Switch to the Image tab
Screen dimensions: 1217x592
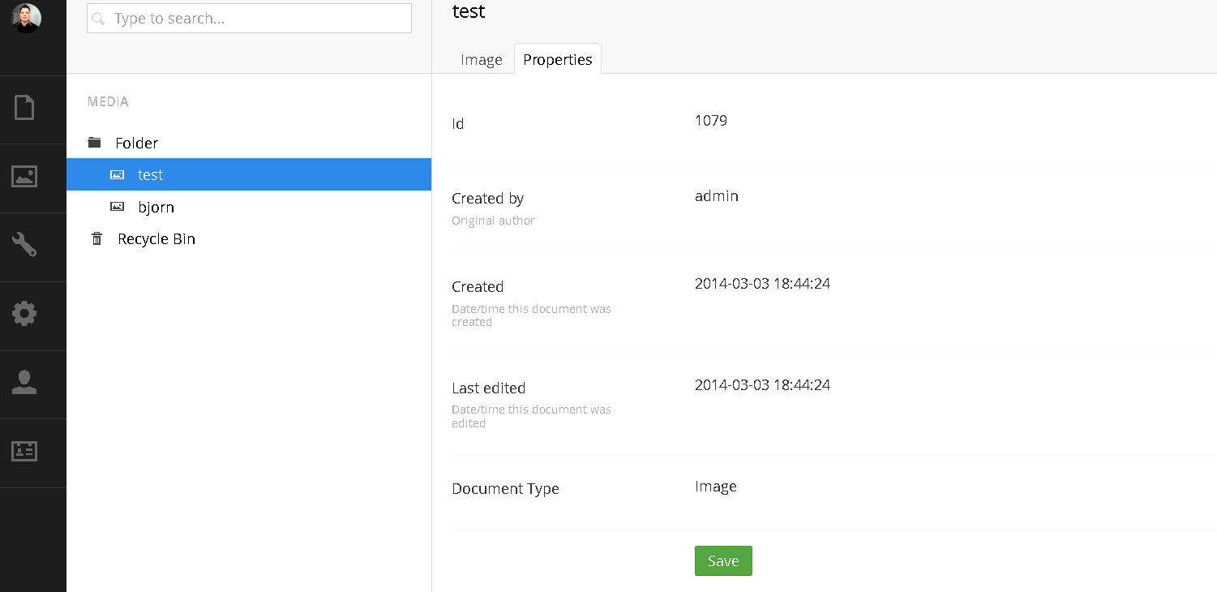point(482,60)
